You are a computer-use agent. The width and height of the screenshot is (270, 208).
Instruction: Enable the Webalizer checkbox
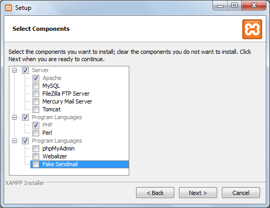[x=36, y=156]
